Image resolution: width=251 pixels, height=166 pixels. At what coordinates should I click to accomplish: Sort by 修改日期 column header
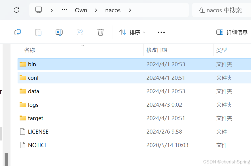point(157,50)
